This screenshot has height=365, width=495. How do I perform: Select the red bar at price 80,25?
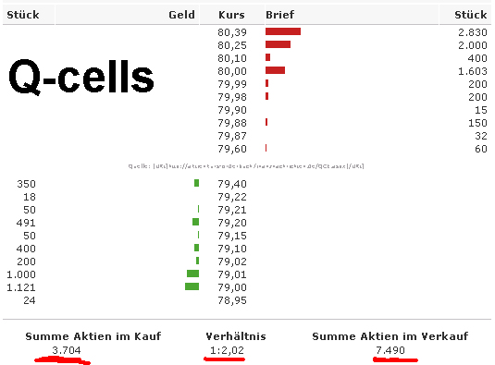pyautogui.click(x=278, y=44)
